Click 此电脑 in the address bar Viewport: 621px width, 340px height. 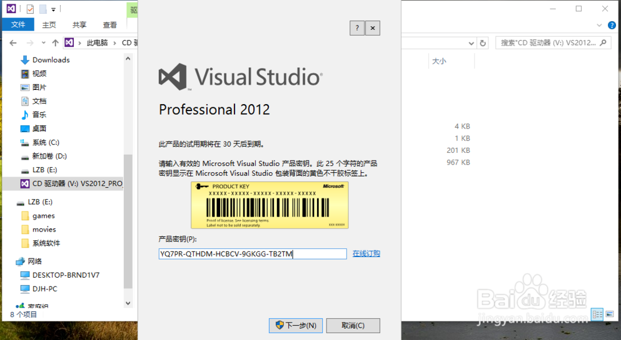[97, 42]
